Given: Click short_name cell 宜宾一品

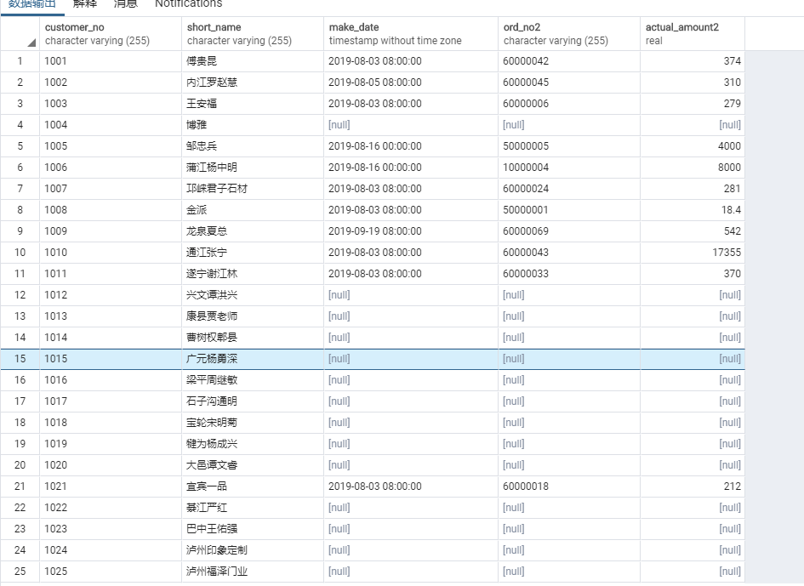Looking at the screenshot, I should [253, 486].
